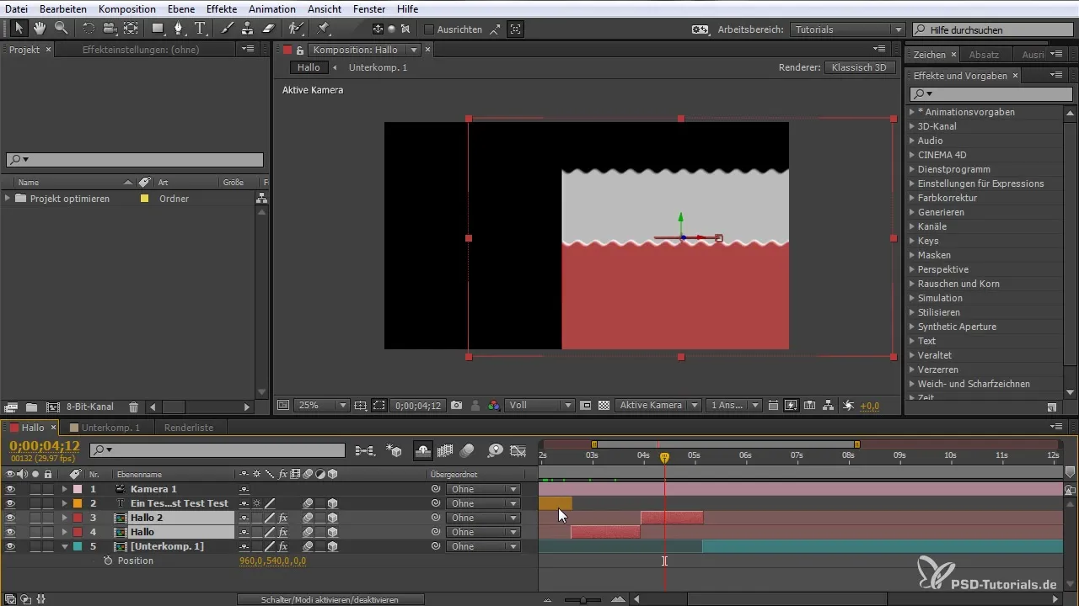Select the Roto Brush tool
Viewport: 1079px width, 606px height.
(296, 28)
